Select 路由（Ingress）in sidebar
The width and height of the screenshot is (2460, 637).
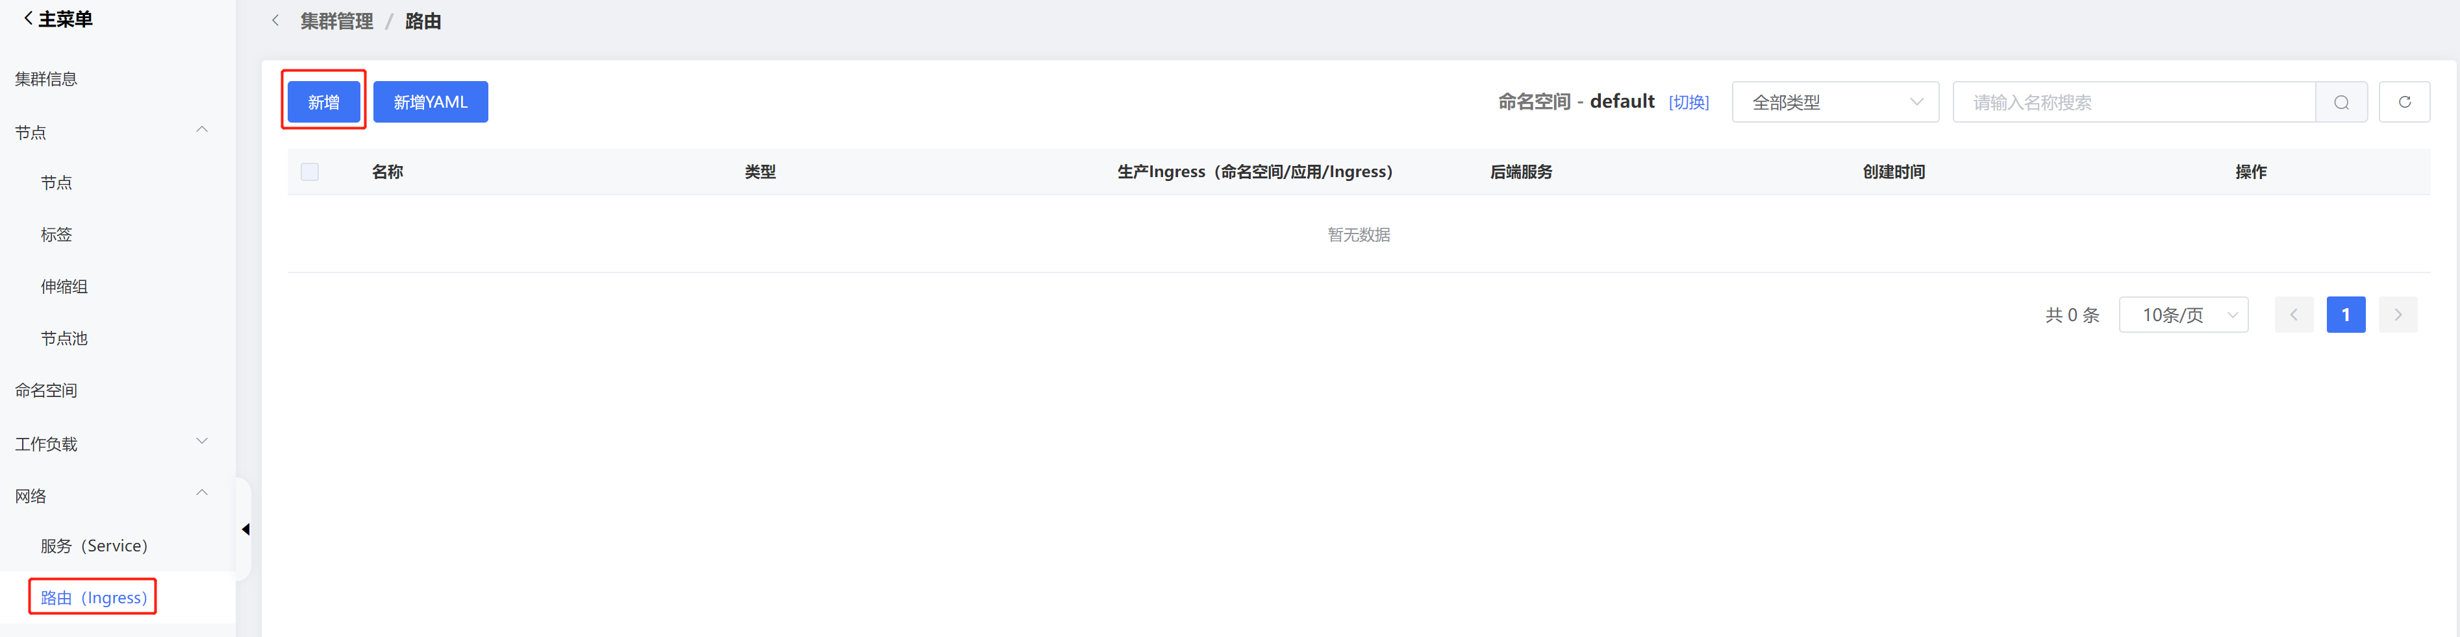[x=94, y=598]
